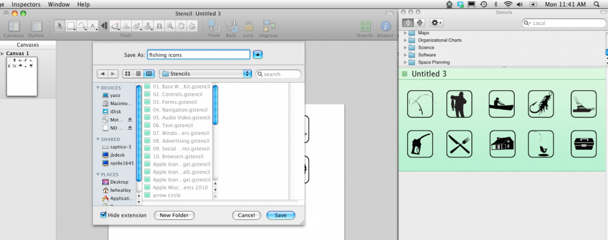The image size is (608, 240).
Task: Select the Pen tool in Tools
Action: [x=115, y=26]
